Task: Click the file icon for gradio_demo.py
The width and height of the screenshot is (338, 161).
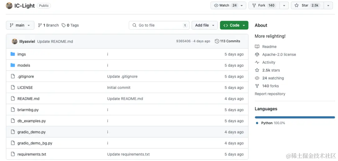Action: [13, 132]
